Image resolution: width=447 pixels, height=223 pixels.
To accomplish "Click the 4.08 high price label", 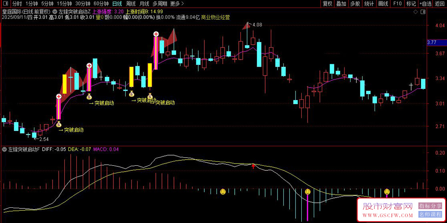I will [257, 25].
